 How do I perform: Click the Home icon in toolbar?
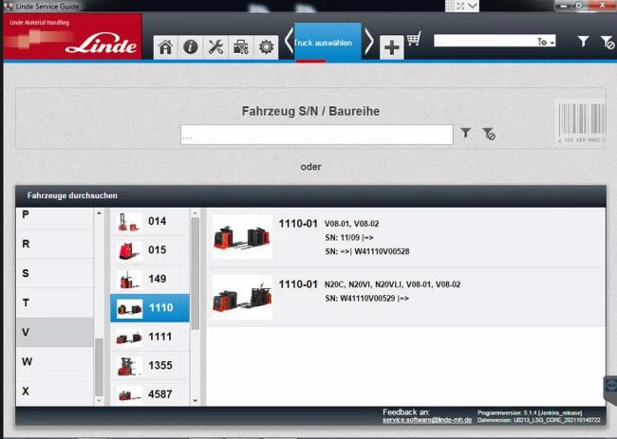point(166,46)
